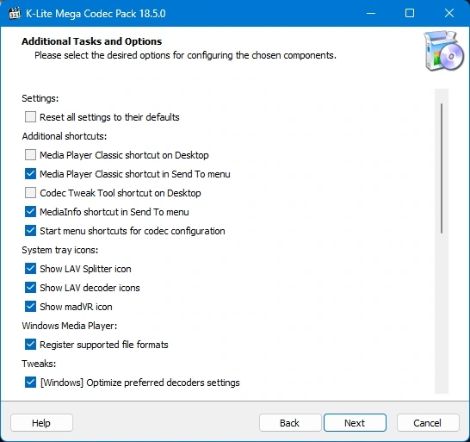Viewport: 470px width, 442px height.
Task: Enable Codec Tweak Tool shortcut on Desktop
Action: point(30,193)
